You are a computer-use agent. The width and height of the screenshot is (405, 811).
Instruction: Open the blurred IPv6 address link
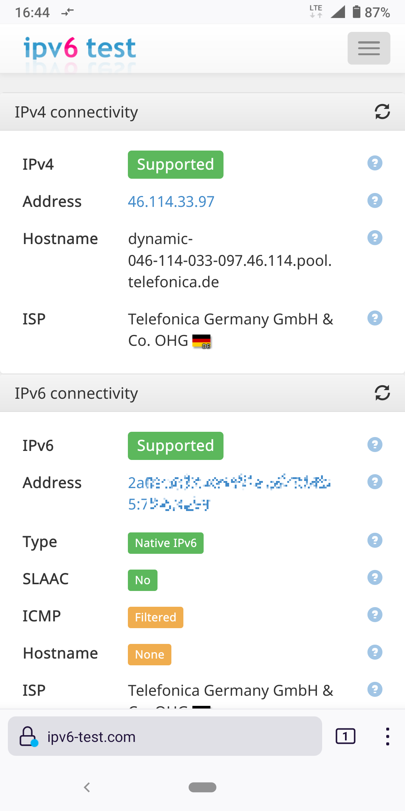229,483
